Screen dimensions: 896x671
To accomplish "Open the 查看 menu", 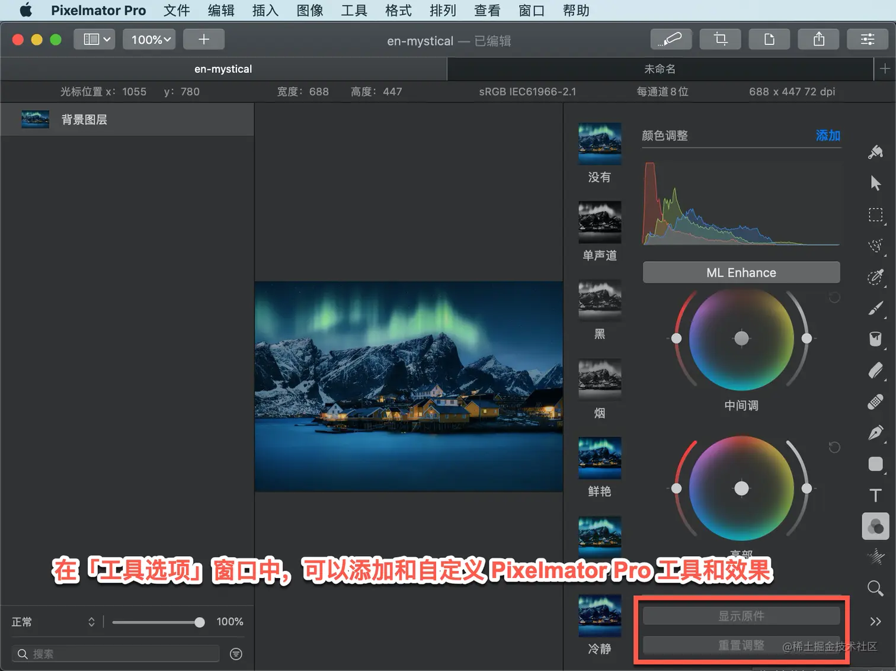I will 487,11.
